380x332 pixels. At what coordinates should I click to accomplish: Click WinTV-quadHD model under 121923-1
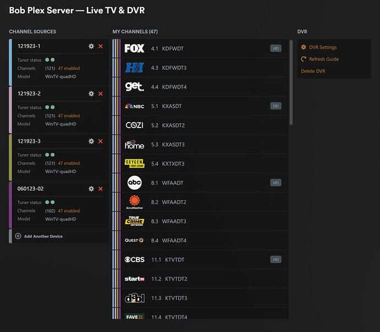pyautogui.click(x=61, y=76)
